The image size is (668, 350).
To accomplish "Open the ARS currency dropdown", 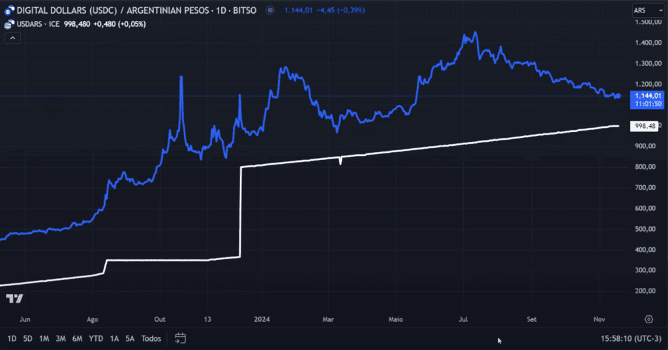I will 646,10.
